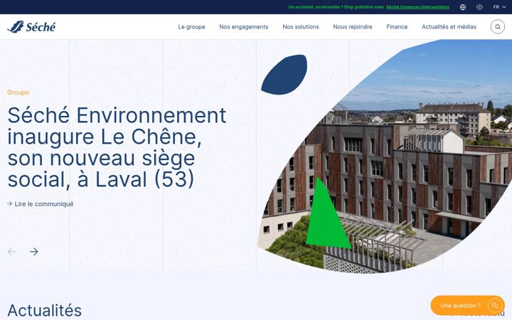Open the search magnifier icon
512x320 pixels.
click(497, 27)
